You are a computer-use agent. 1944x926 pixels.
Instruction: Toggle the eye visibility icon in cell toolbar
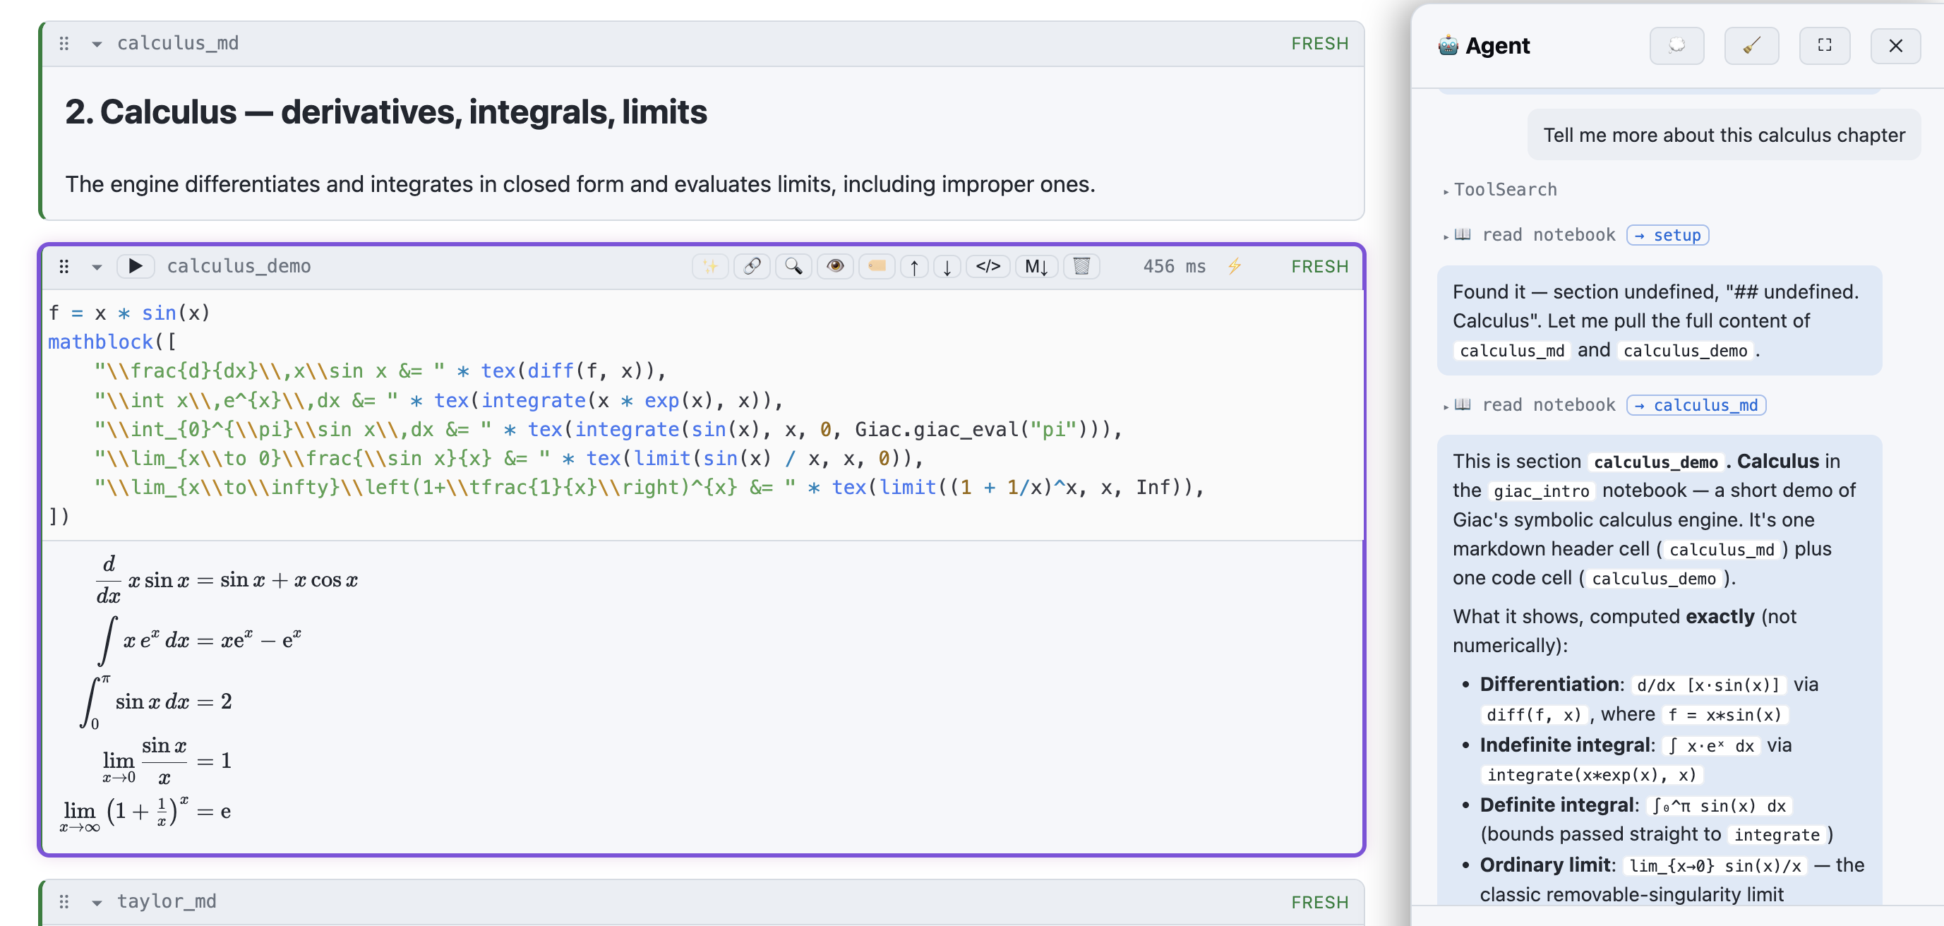click(834, 265)
